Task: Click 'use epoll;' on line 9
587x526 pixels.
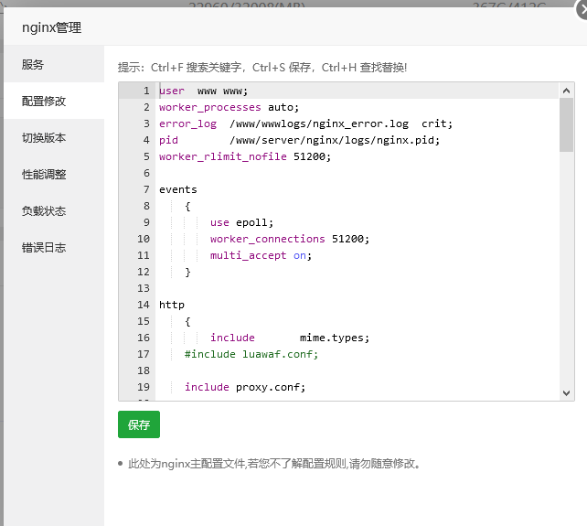Action: point(241,222)
